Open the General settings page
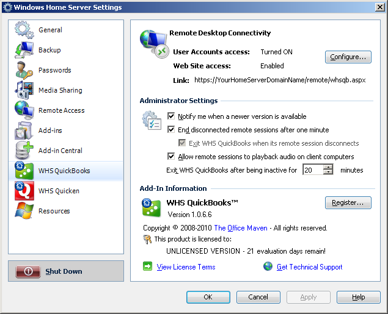388x314 pixels. click(50, 30)
